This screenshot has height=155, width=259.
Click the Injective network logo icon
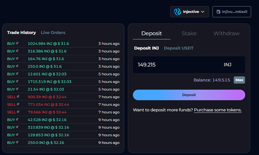point(177,12)
